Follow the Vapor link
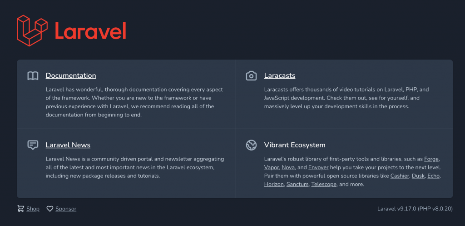The width and height of the screenshot is (465, 226). (x=271, y=167)
